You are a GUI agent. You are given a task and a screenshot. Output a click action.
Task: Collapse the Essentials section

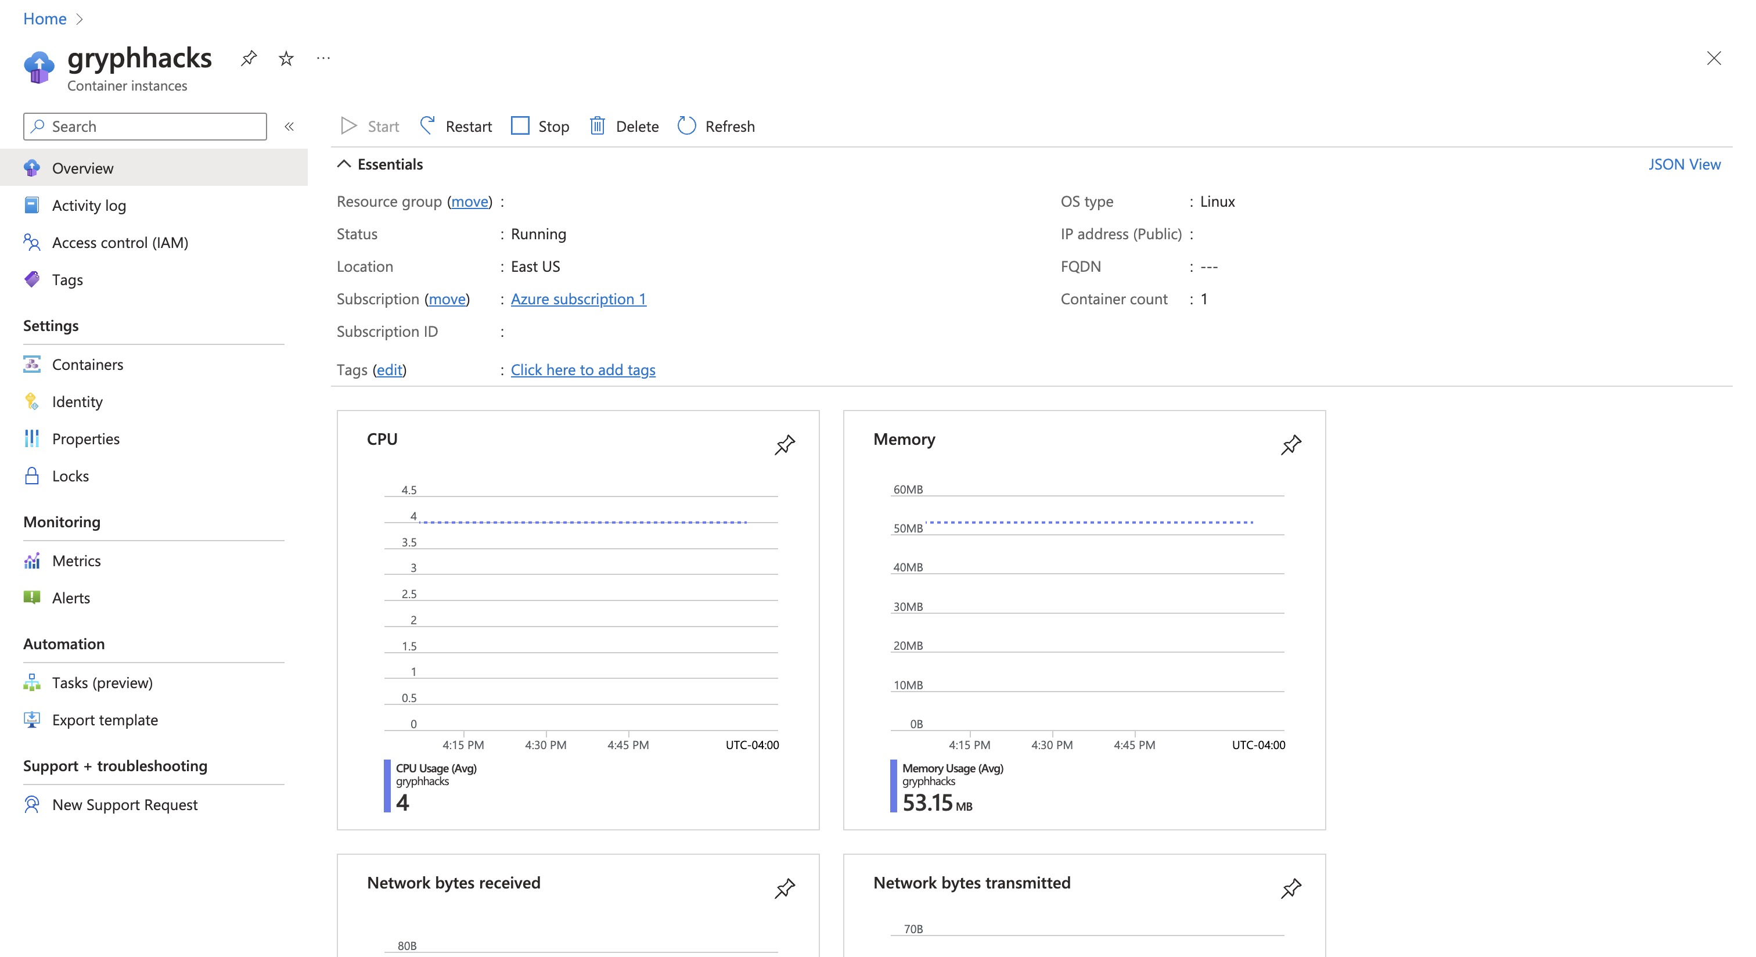click(344, 164)
